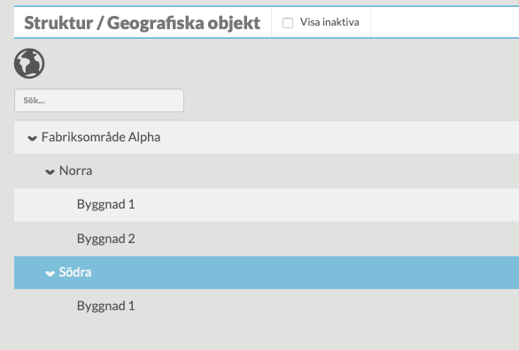Click Geografiska objekt in the page title
Image resolution: width=519 pixels, height=350 pixels.
[183, 23]
